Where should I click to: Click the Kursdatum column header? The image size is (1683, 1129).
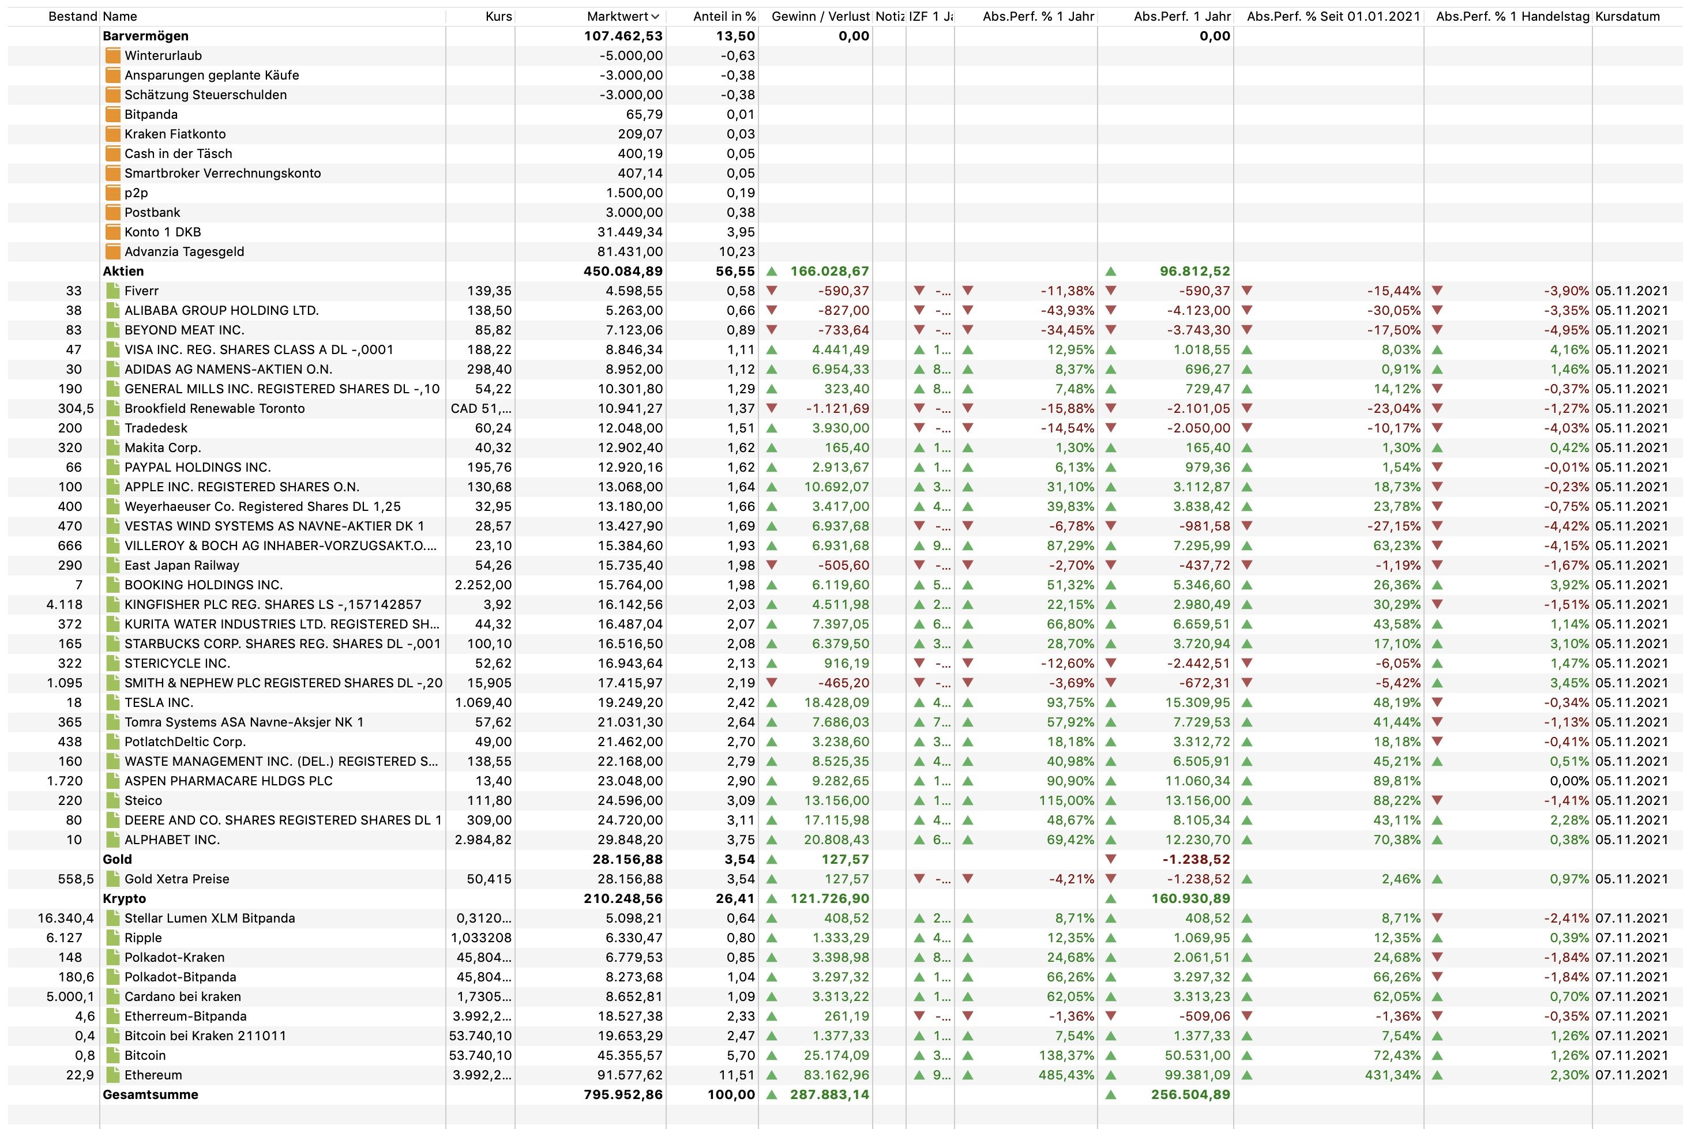pos(1627,17)
